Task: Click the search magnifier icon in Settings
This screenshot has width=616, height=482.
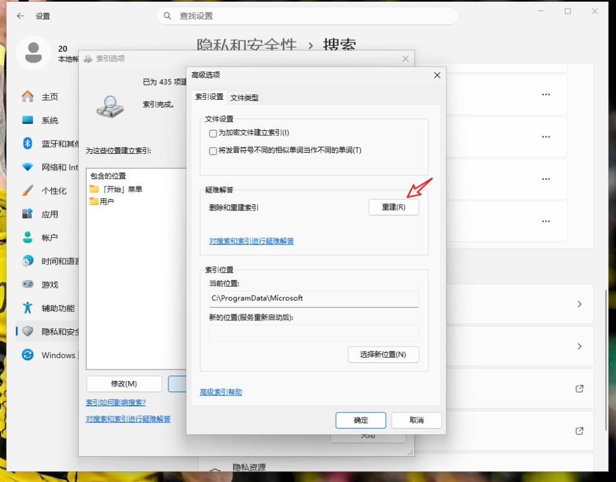Action: (167, 16)
